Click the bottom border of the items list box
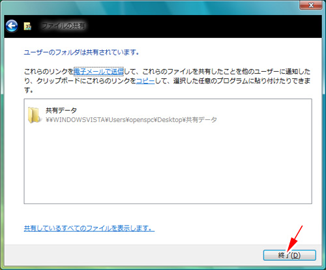Image resolution: width=326 pixels, height=270 pixels. [x=168, y=203]
